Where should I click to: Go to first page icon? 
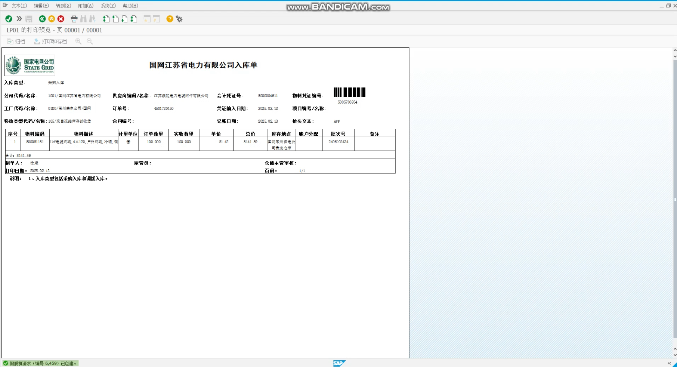(x=106, y=19)
